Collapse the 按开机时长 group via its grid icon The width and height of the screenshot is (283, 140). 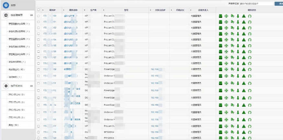click(x=31, y=86)
